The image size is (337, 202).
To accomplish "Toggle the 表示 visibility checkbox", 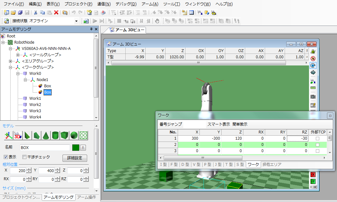I will pos(6,157).
